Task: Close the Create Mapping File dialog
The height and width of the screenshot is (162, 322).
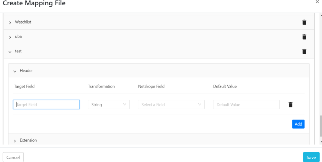Action: (317, 2)
